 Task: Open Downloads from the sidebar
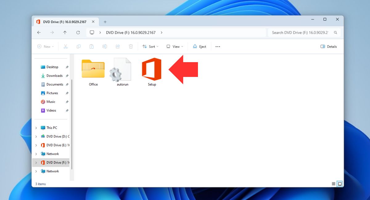click(x=55, y=75)
